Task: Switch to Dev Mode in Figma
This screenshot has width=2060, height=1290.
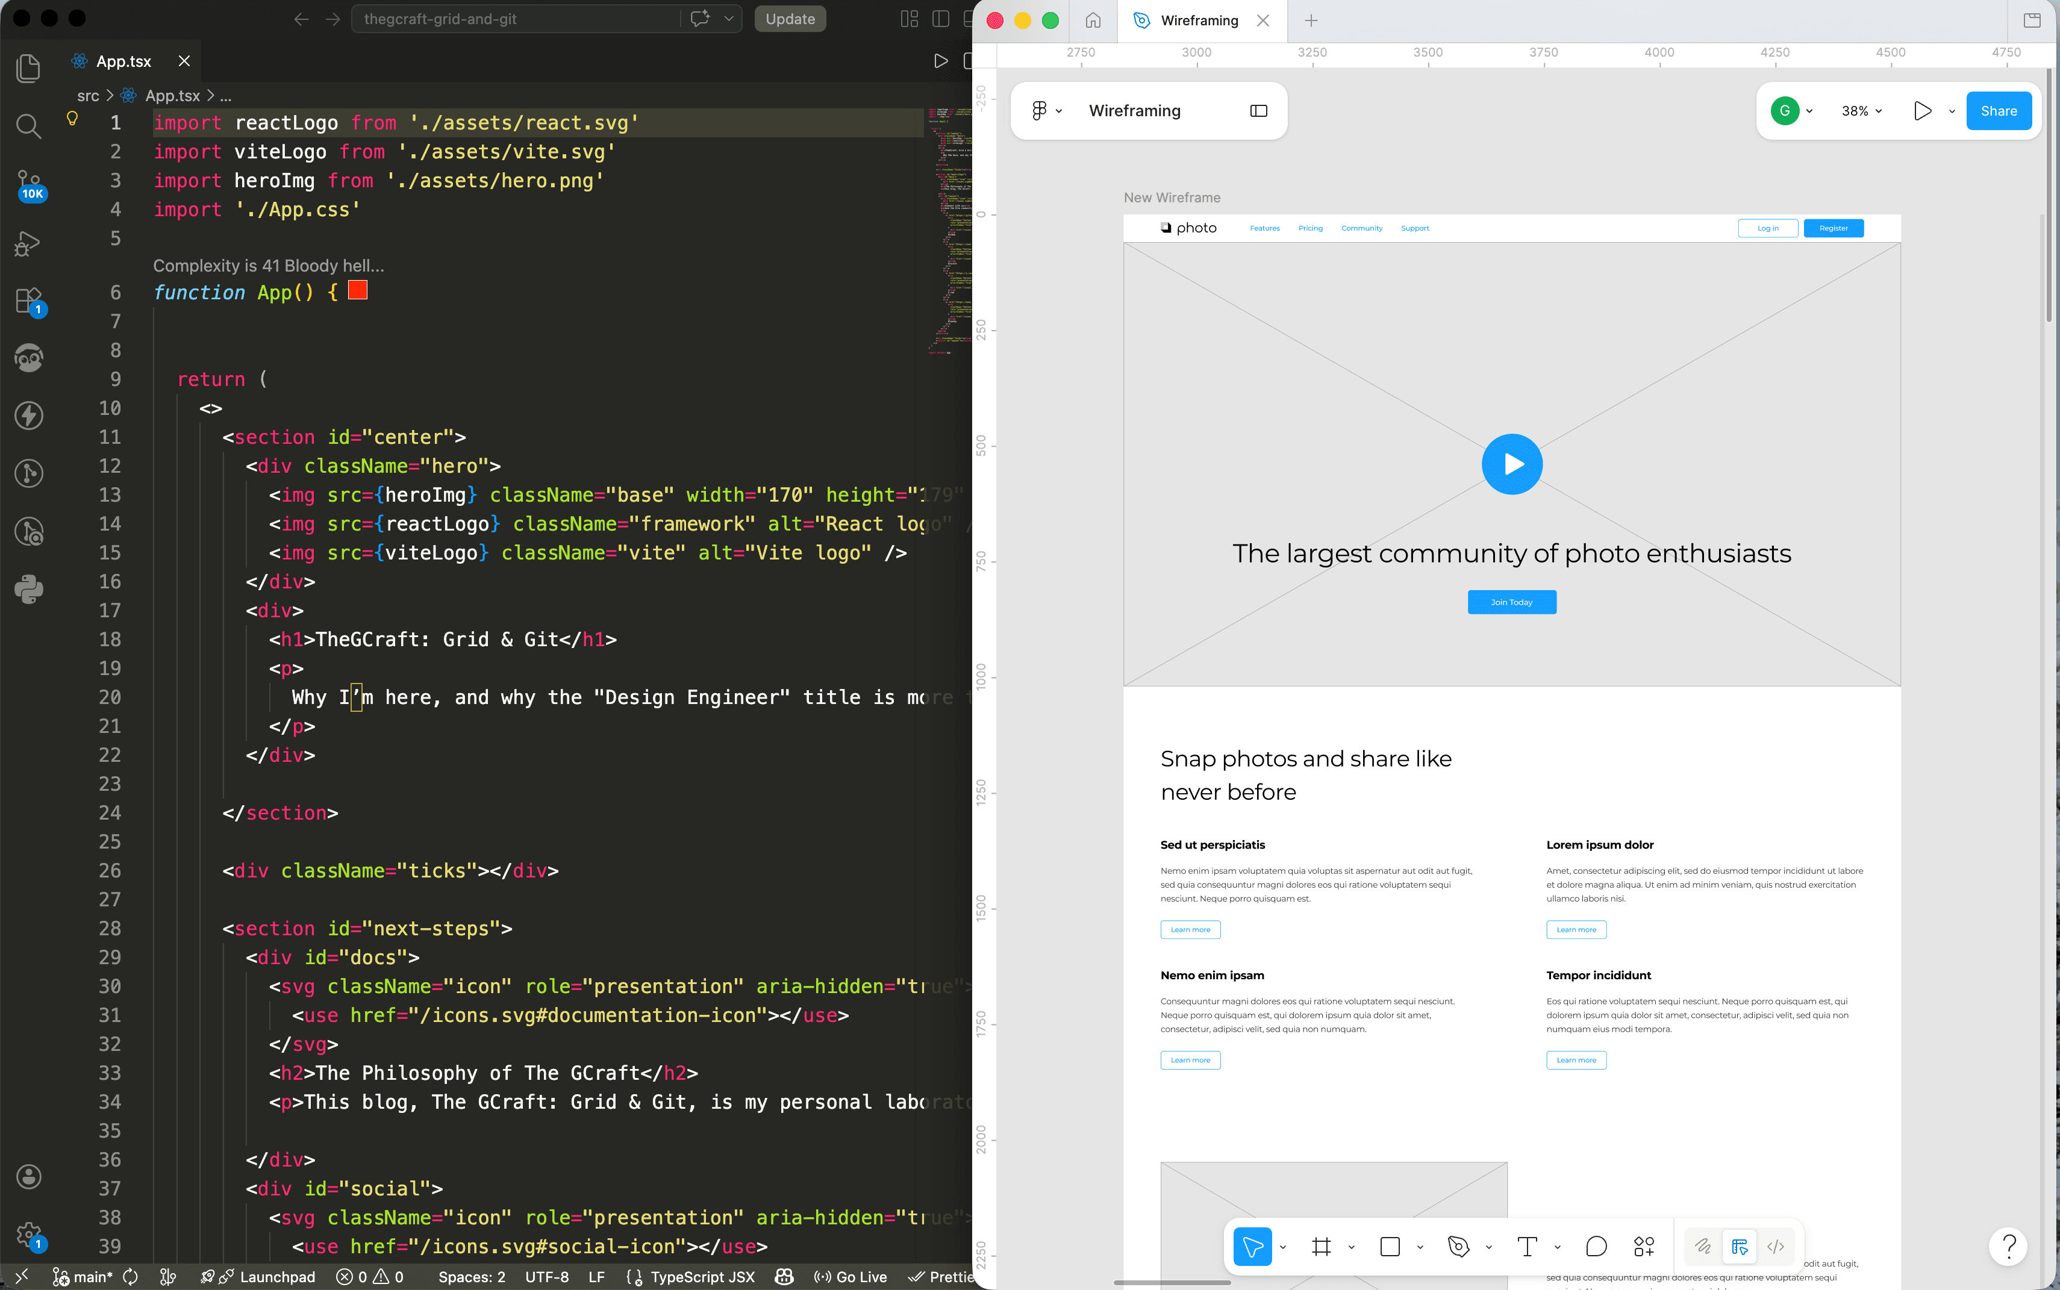Action: click(1776, 1247)
